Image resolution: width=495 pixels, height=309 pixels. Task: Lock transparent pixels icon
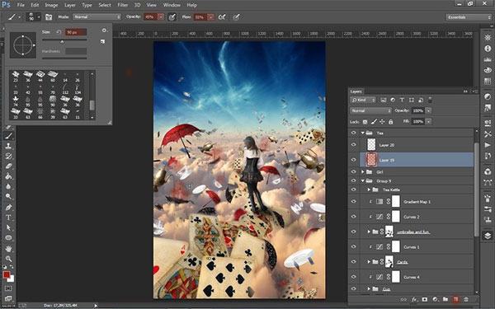click(x=365, y=122)
